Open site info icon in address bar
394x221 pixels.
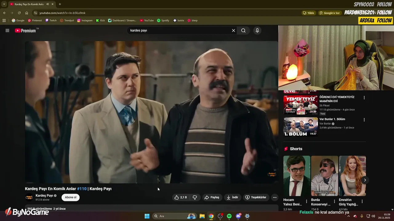[35, 13]
